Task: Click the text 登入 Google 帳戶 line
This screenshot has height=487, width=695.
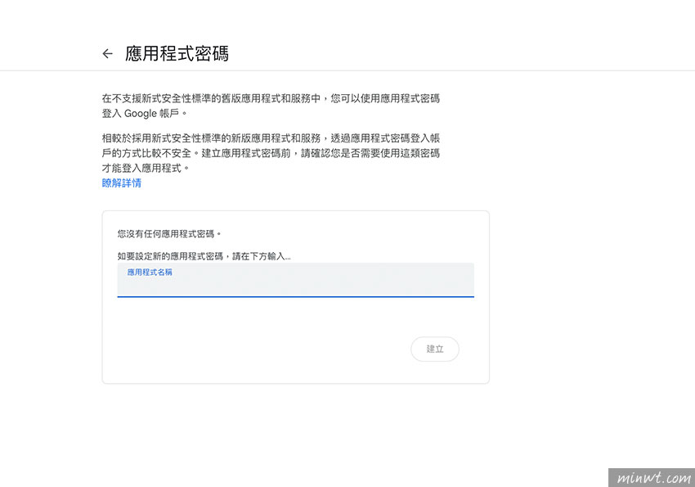Action: pos(144,113)
